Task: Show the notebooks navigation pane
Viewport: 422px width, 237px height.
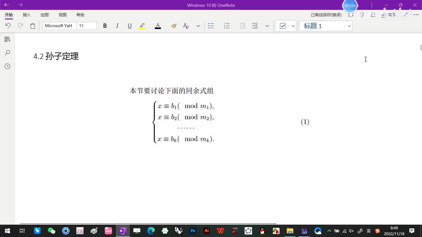Action: click(7, 39)
